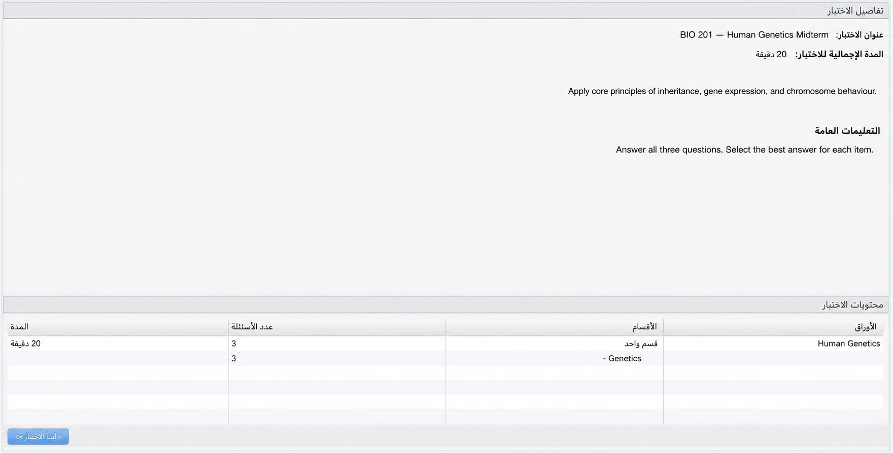The height and width of the screenshot is (453, 893).
Task: Click the question count 3 in Genetics row
Action: [x=234, y=358]
